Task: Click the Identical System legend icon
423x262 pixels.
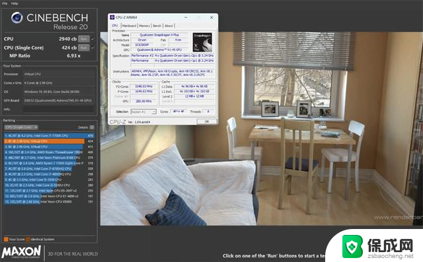Action: tap(28, 239)
